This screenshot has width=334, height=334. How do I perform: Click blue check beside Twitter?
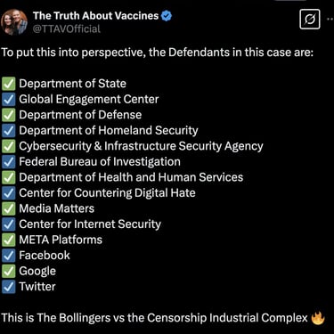(x=9, y=287)
